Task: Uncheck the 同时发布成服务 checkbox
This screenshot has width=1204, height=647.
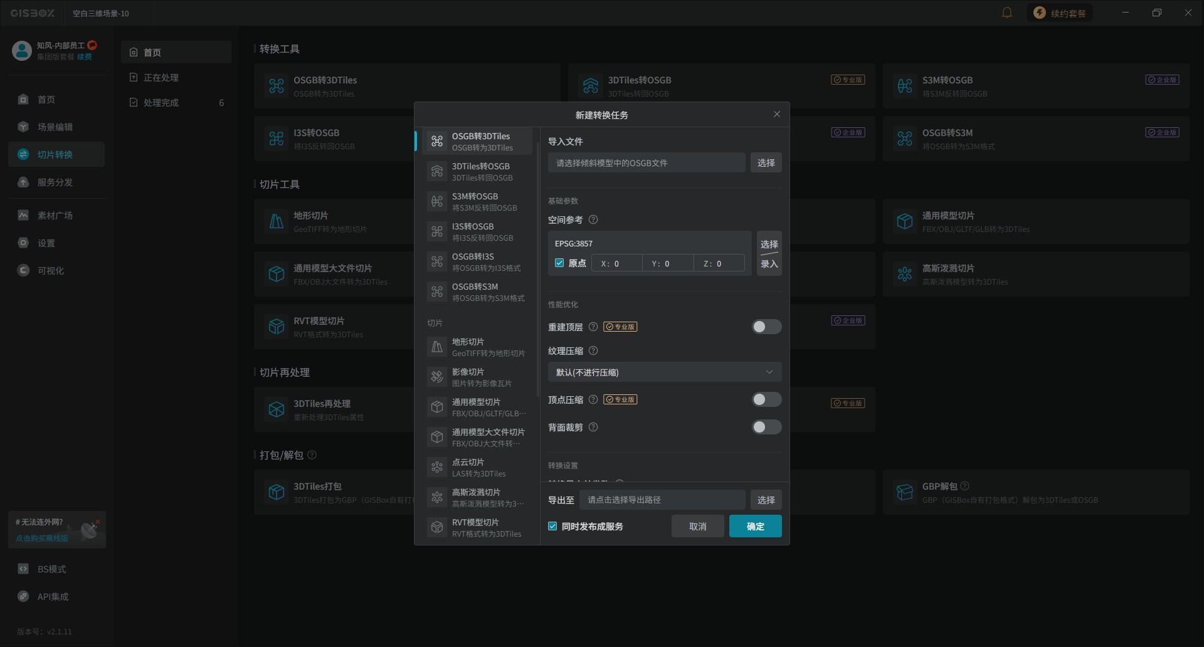Action: point(552,527)
